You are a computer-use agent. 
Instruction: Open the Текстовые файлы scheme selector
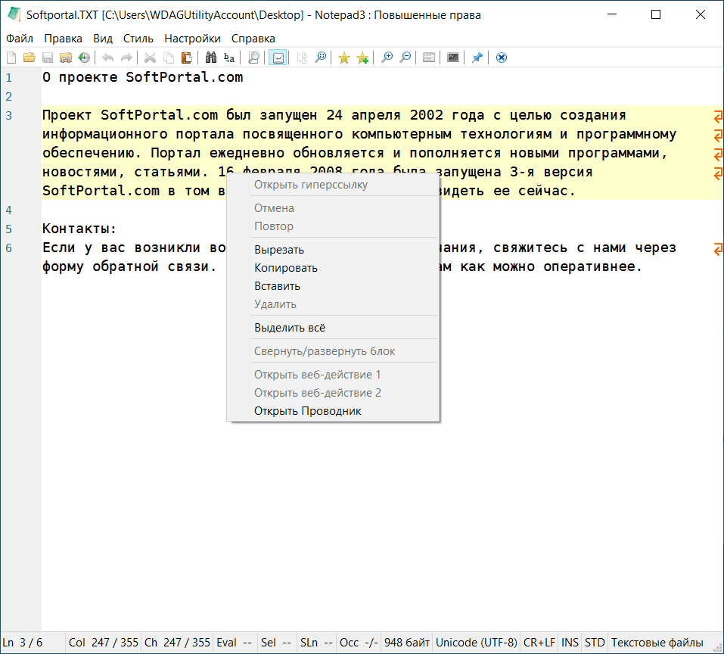657,643
